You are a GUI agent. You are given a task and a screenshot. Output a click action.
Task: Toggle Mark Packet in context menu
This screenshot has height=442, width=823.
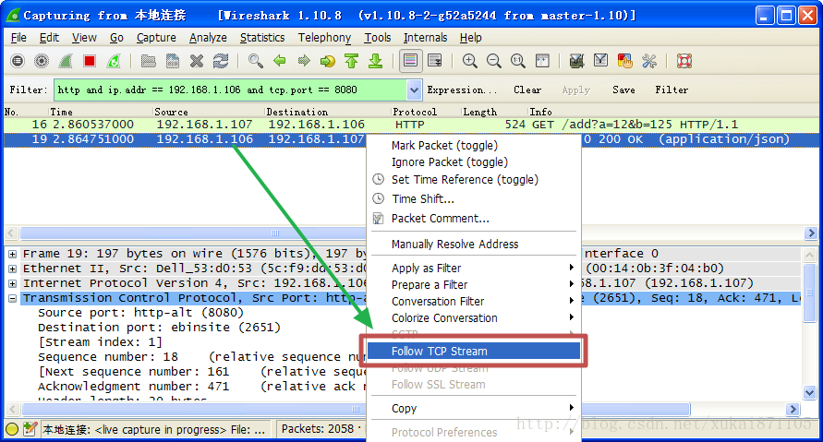click(443, 146)
